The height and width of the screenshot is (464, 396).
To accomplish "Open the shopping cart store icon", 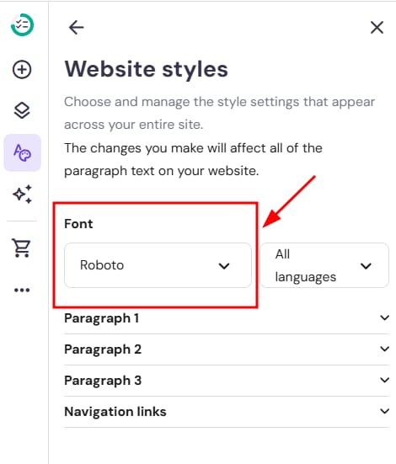I will [x=21, y=248].
